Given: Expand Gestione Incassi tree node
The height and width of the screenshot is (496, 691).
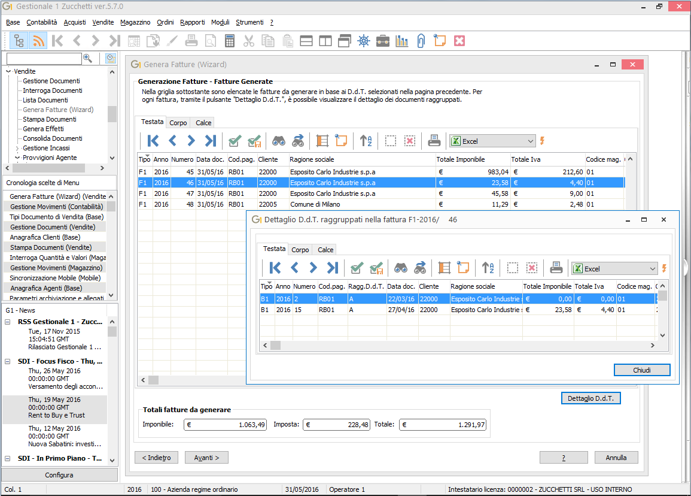Looking at the screenshot, I should point(17,149).
